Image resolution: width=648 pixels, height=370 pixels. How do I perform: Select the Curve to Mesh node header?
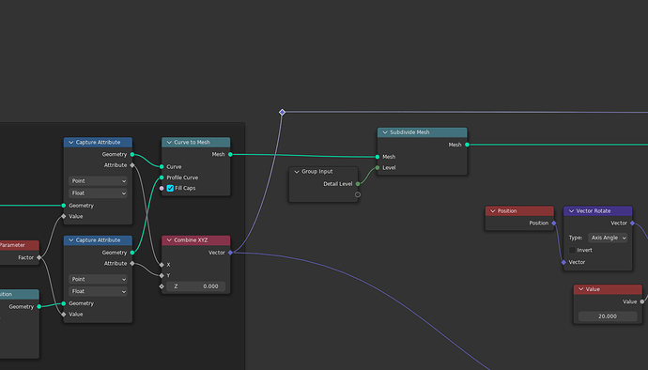[196, 142]
